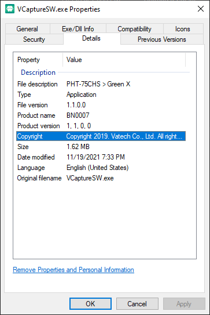Switch to the General tab
The width and height of the screenshot is (210, 315).
coord(27,29)
